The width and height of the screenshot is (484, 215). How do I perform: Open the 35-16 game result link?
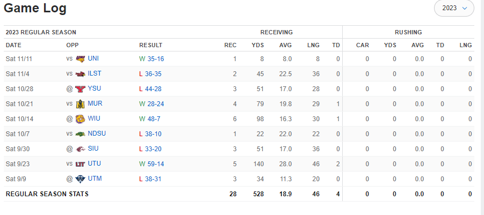point(155,59)
